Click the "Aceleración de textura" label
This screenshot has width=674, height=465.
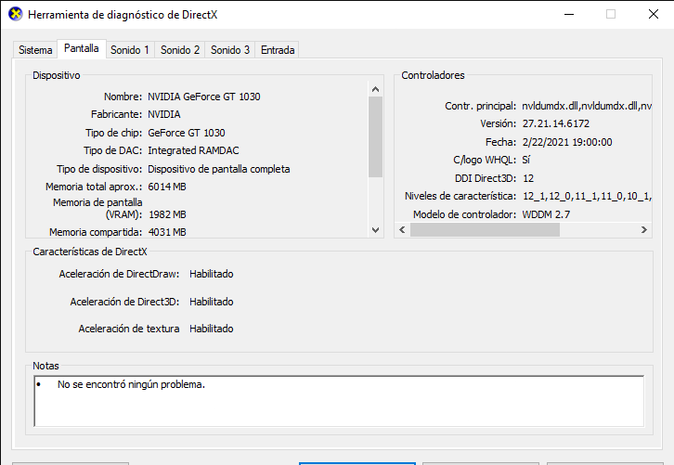(129, 329)
